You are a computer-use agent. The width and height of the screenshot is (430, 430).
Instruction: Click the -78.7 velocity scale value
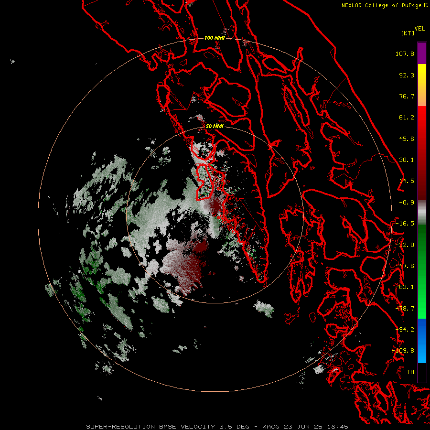click(x=405, y=309)
